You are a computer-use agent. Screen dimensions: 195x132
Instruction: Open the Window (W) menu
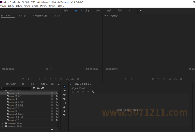pos(52,6)
